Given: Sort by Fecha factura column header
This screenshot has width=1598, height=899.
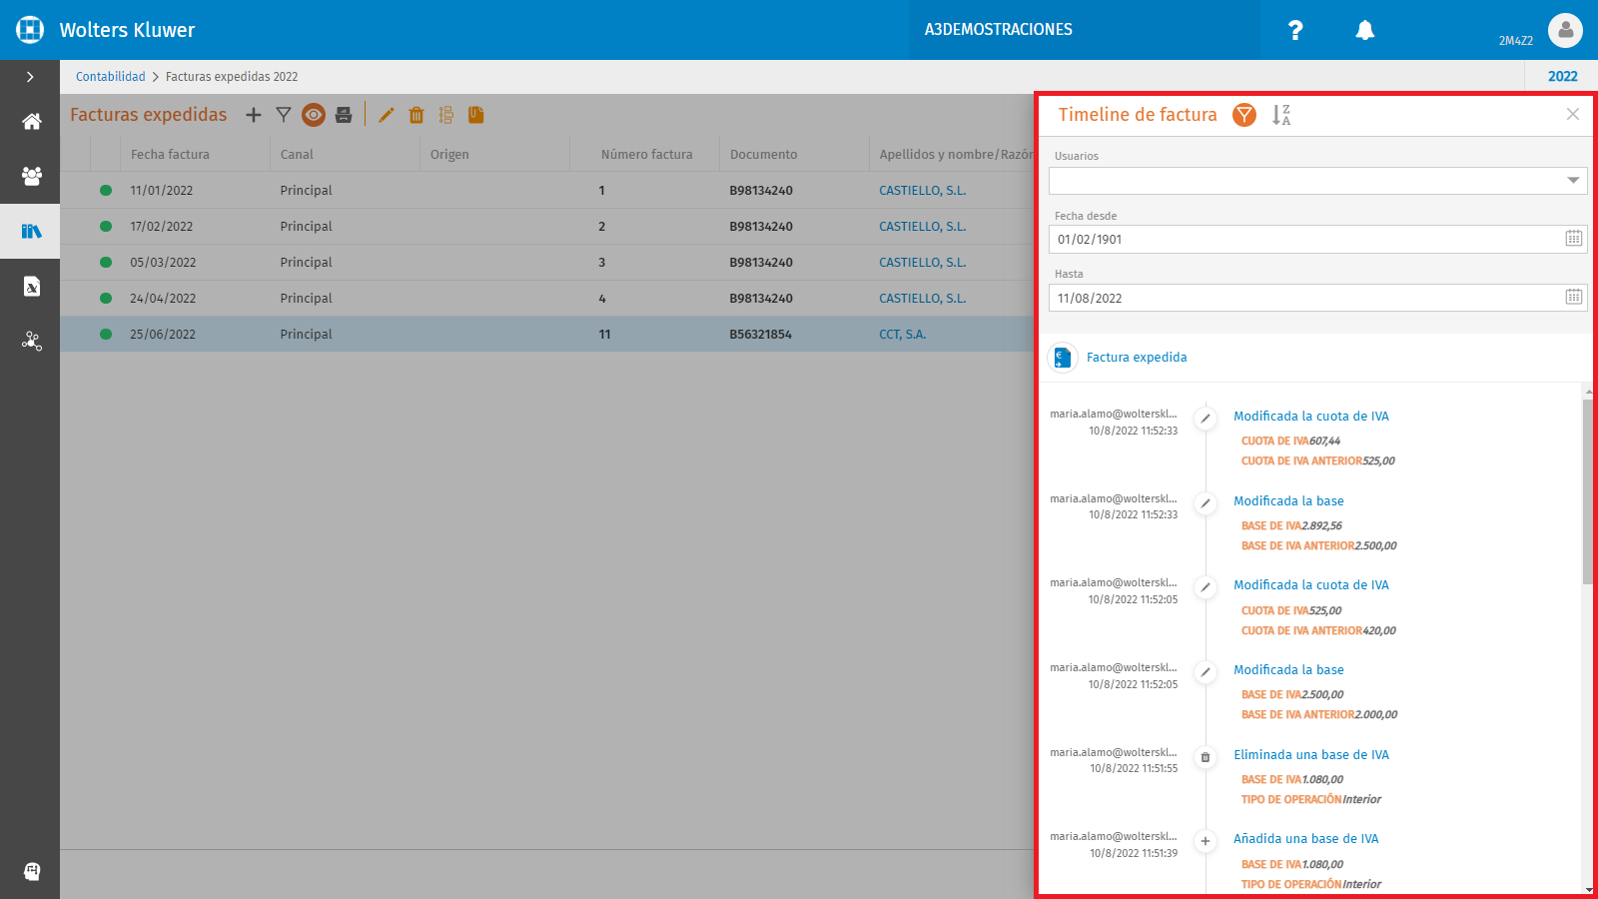Looking at the screenshot, I should coord(170,155).
